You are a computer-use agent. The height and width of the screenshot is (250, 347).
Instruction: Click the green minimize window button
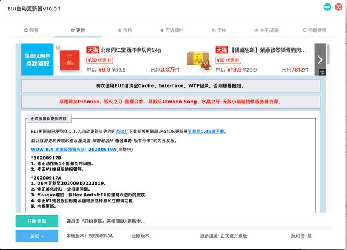pos(327,7)
